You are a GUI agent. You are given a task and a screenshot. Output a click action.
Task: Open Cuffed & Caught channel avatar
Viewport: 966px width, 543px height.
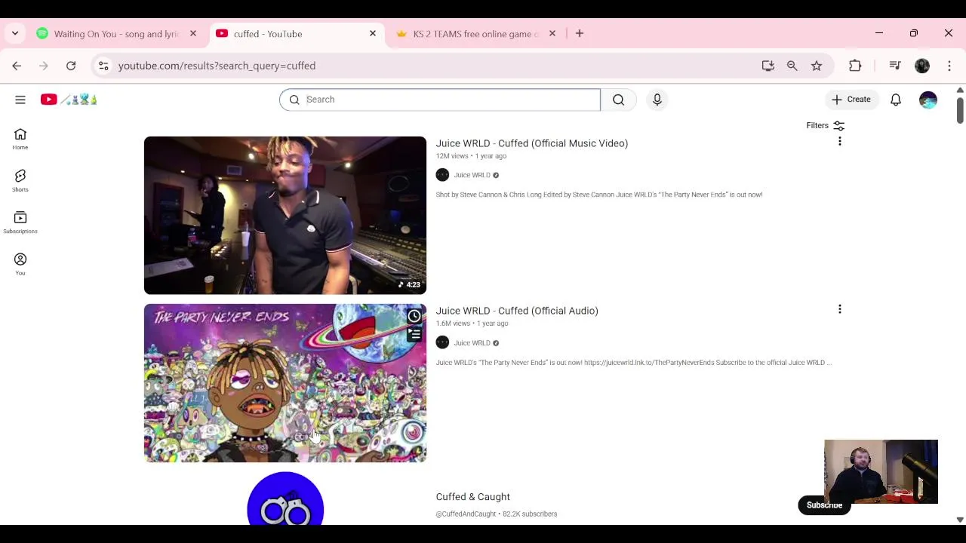(285, 499)
